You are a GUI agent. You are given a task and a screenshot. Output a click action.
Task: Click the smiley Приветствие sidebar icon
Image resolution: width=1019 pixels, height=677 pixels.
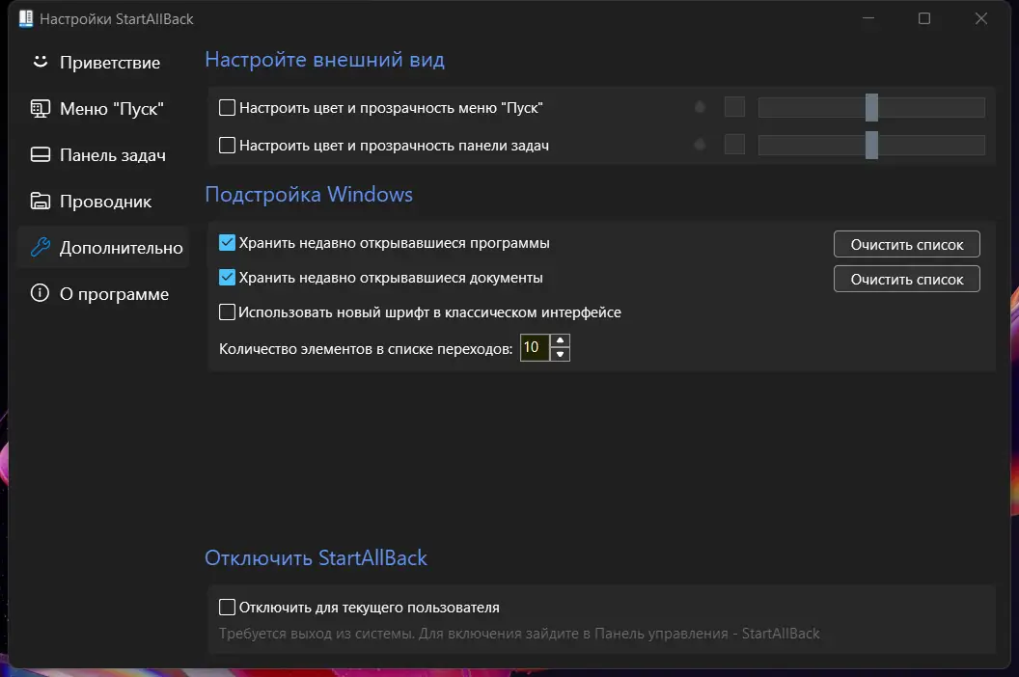tap(39, 62)
